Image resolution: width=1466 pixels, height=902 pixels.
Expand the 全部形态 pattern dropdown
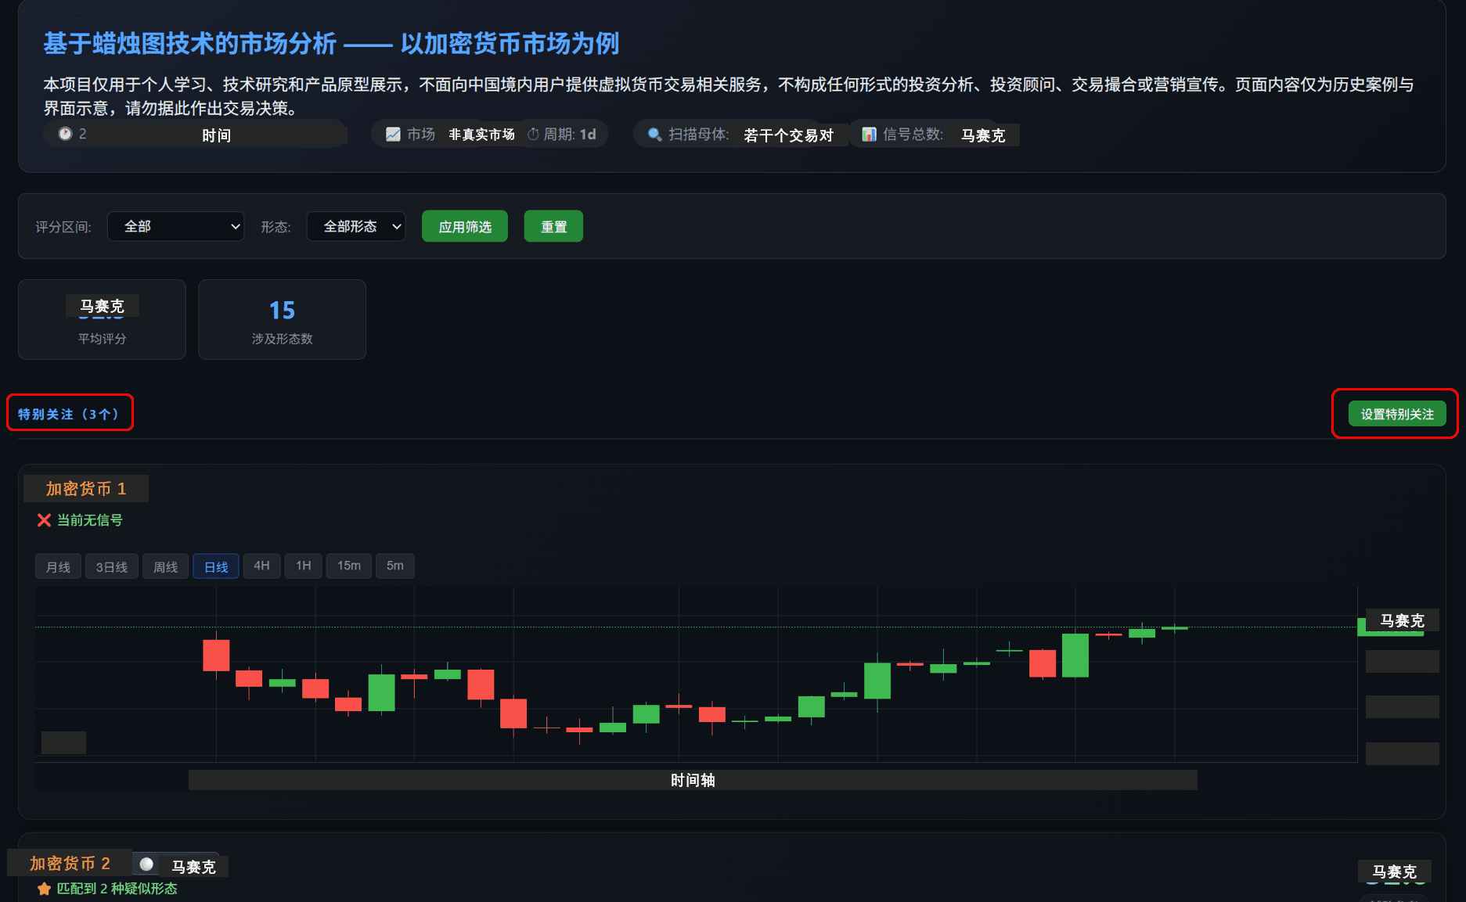click(x=356, y=227)
